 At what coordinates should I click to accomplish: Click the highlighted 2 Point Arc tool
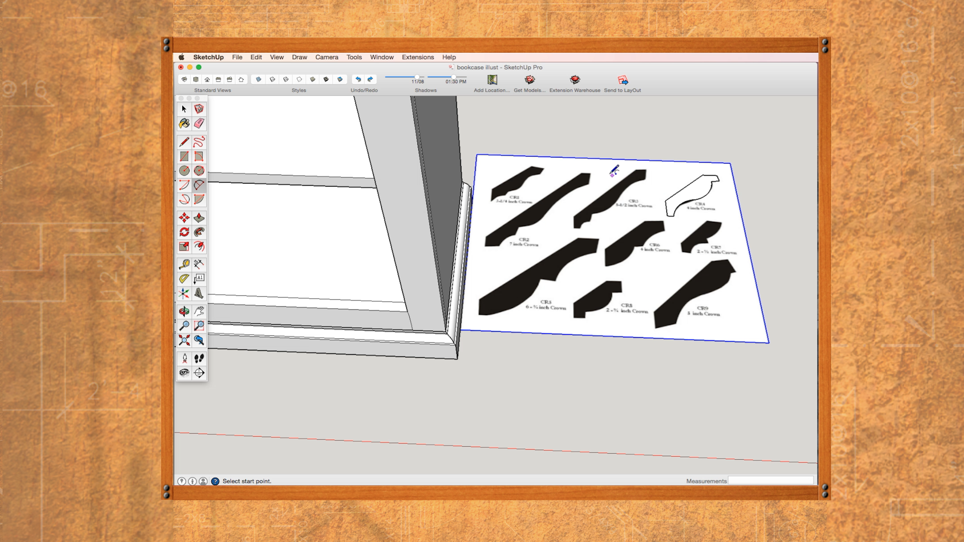click(199, 185)
